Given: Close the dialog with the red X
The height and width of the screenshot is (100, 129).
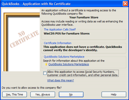Looking at the screenshot, I should (125, 4).
